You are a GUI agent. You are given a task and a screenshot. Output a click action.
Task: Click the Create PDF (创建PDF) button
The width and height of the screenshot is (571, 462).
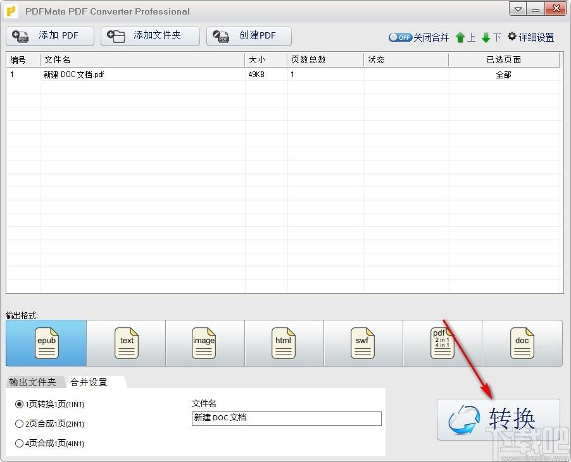point(249,36)
